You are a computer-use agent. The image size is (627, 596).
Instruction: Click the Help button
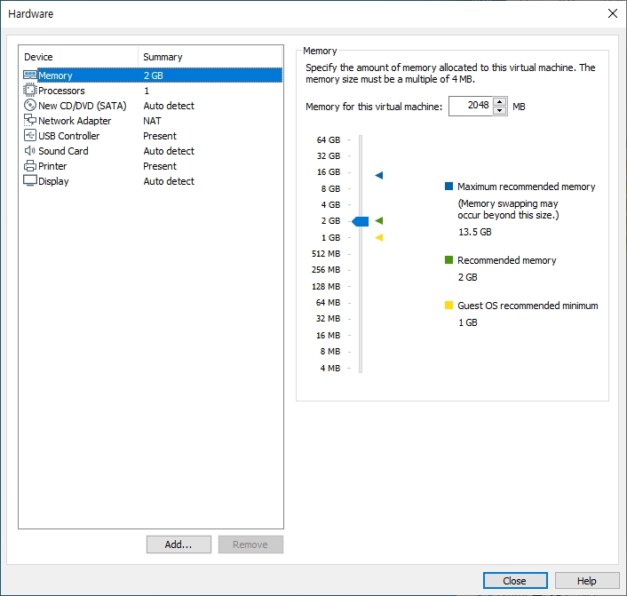(587, 580)
